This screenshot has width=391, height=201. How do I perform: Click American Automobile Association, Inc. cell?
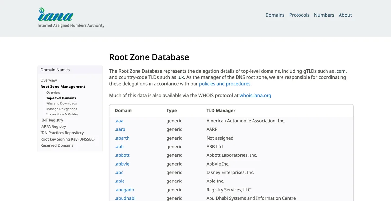[x=246, y=121]
